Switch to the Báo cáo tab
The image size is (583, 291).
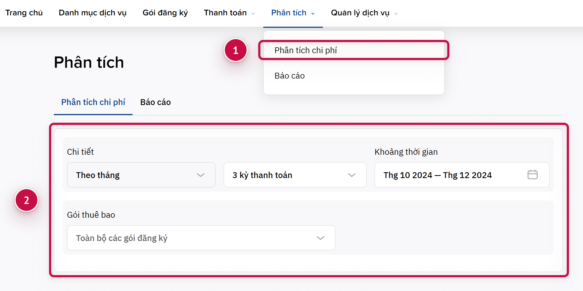(x=155, y=102)
